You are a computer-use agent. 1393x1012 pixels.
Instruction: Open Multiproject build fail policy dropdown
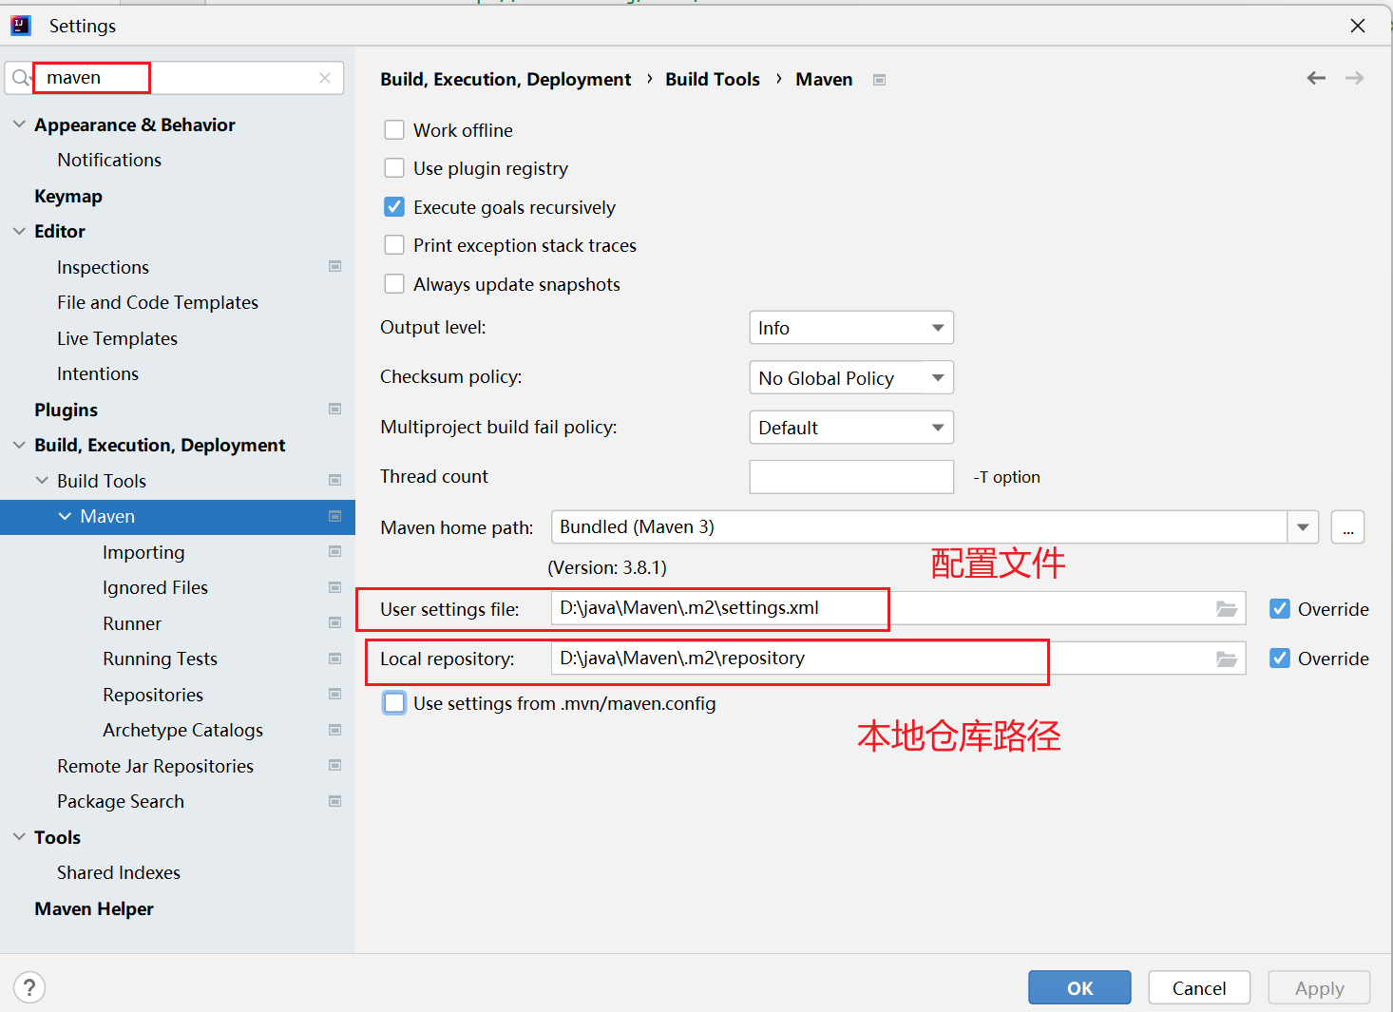(x=851, y=428)
